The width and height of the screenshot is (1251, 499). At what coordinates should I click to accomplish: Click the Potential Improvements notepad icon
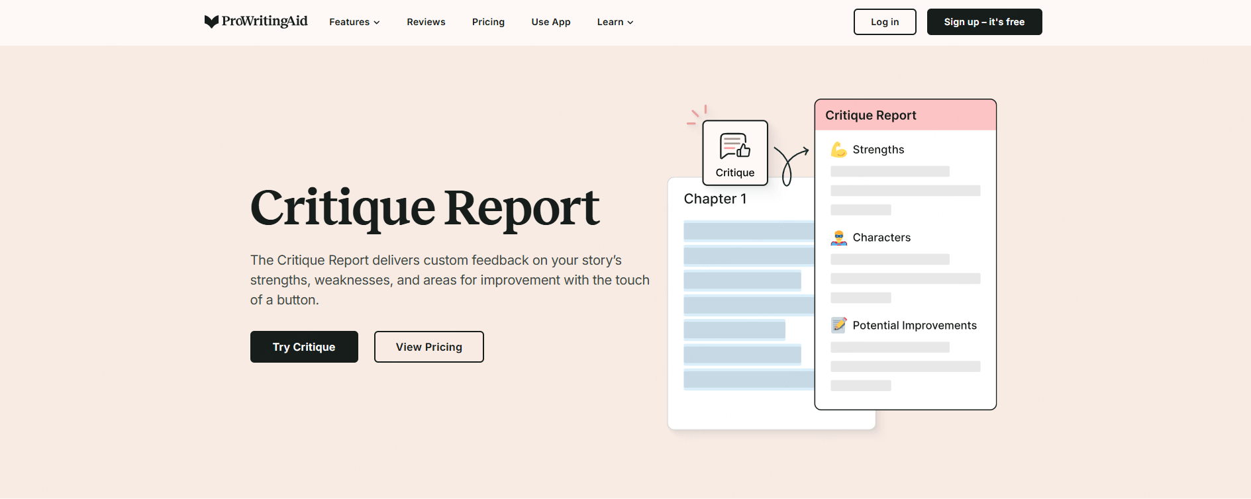839,325
